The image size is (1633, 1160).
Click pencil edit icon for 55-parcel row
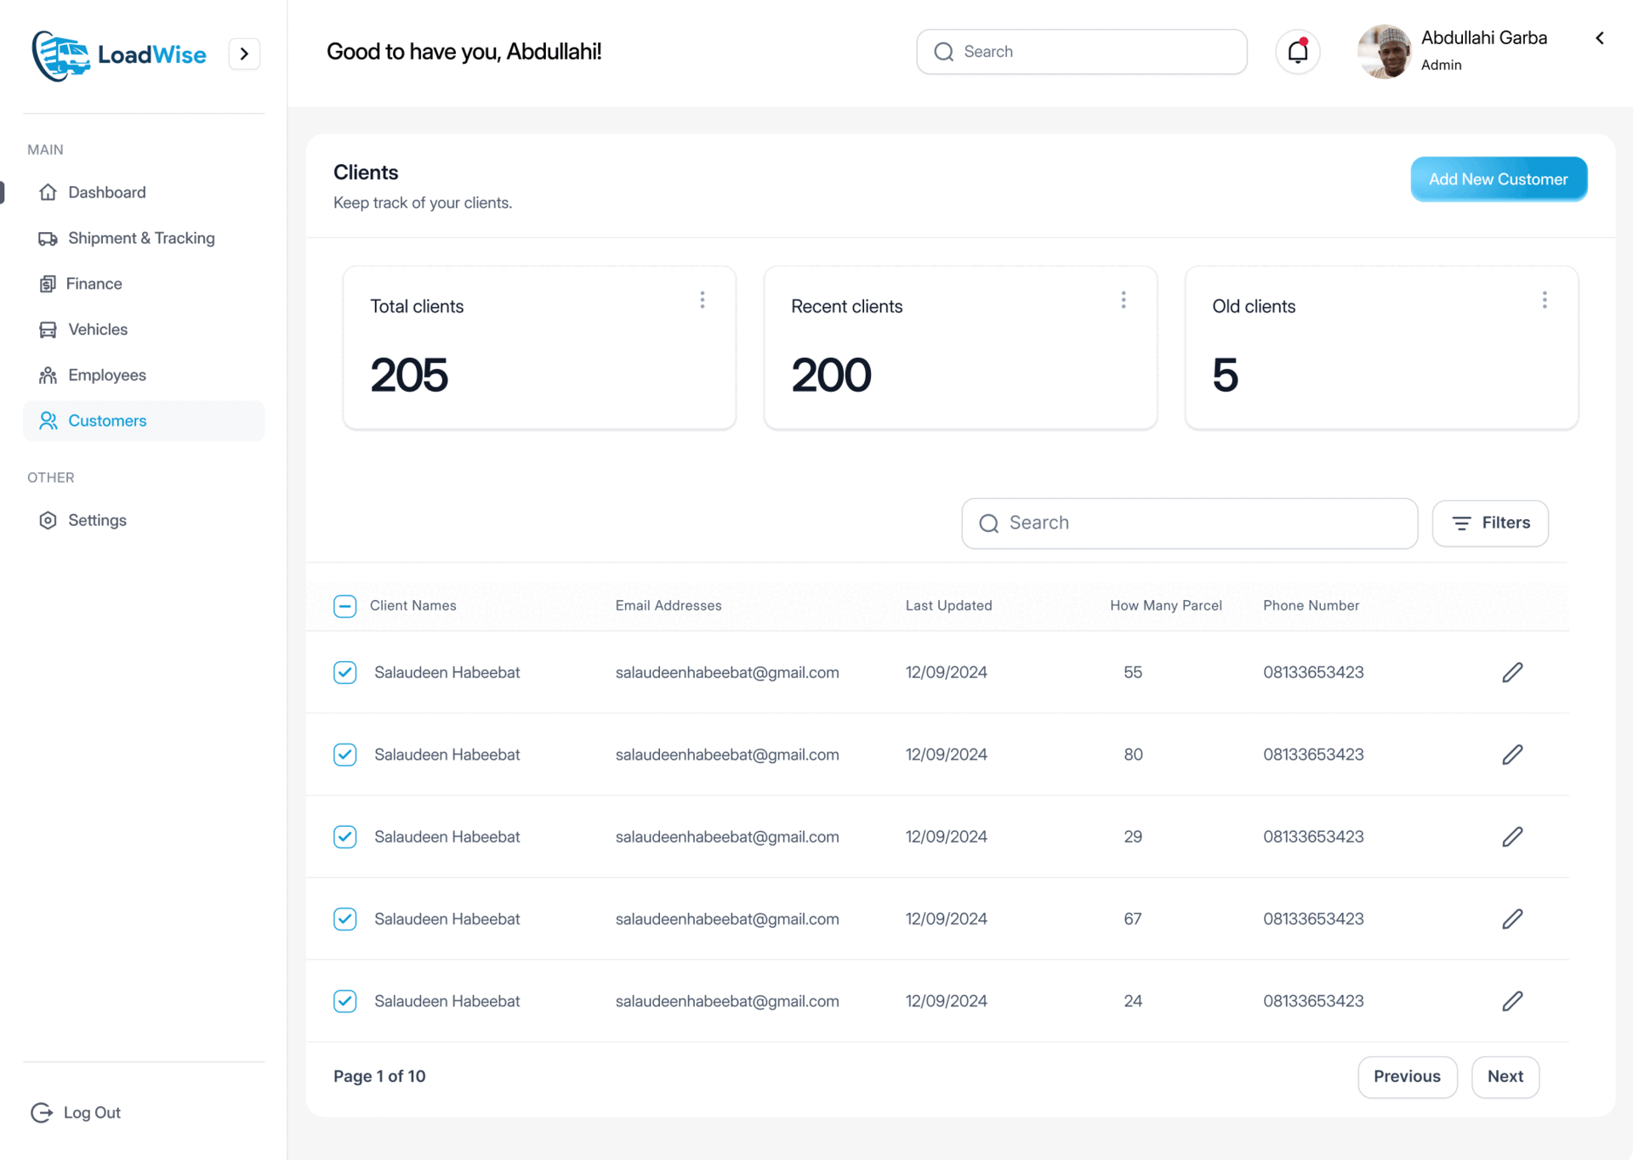coord(1512,672)
